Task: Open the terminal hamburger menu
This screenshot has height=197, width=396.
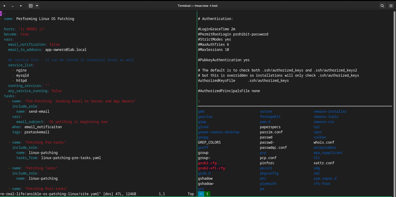Action: click(x=390, y=6)
